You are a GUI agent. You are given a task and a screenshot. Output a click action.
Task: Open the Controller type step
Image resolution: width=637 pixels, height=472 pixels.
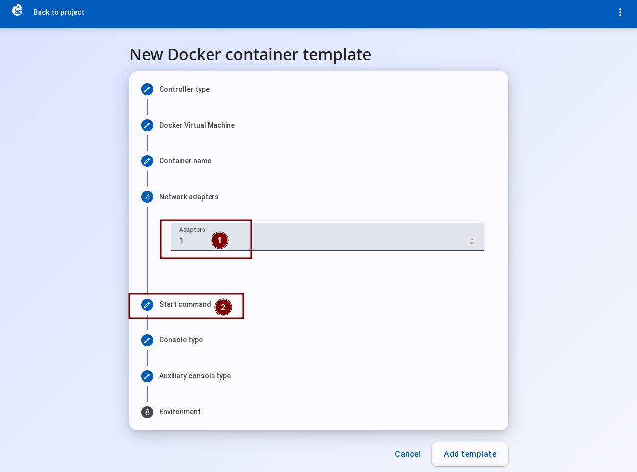(x=184, y=89)
